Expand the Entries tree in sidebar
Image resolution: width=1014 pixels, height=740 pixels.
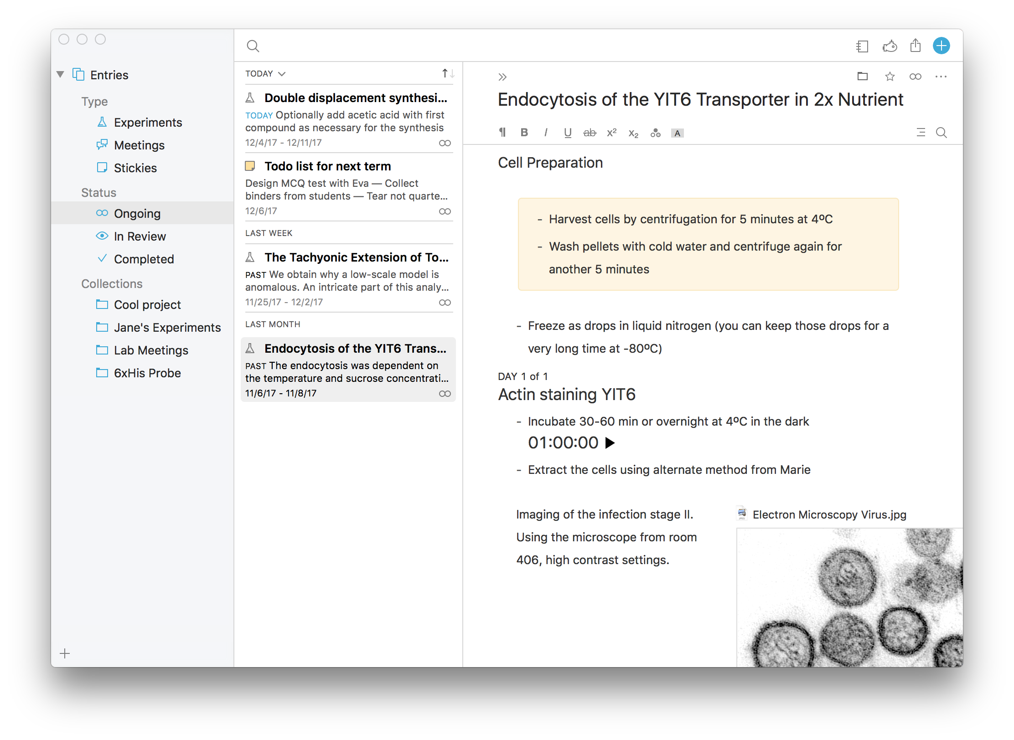coord(62,75)
